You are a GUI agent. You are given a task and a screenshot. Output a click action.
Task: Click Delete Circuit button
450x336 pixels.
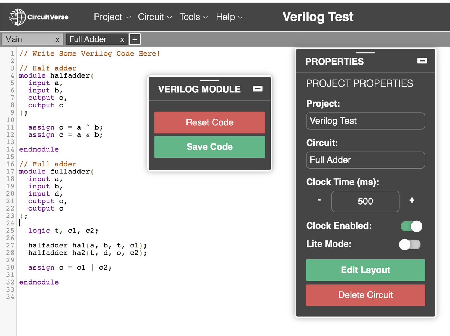366,295
